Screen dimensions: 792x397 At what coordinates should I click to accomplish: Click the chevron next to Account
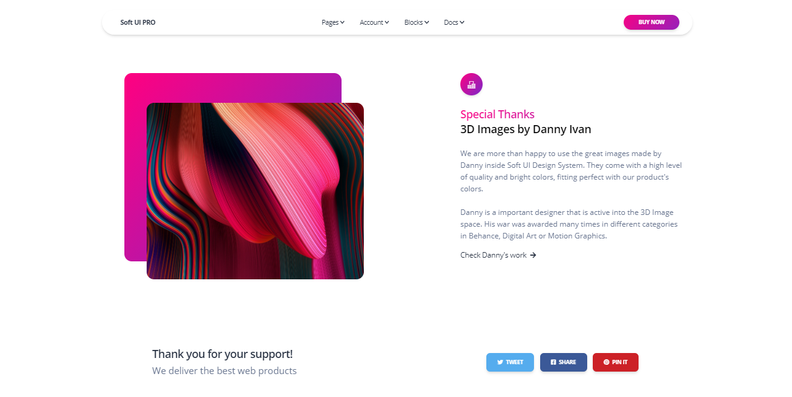[x=387, y=22]
